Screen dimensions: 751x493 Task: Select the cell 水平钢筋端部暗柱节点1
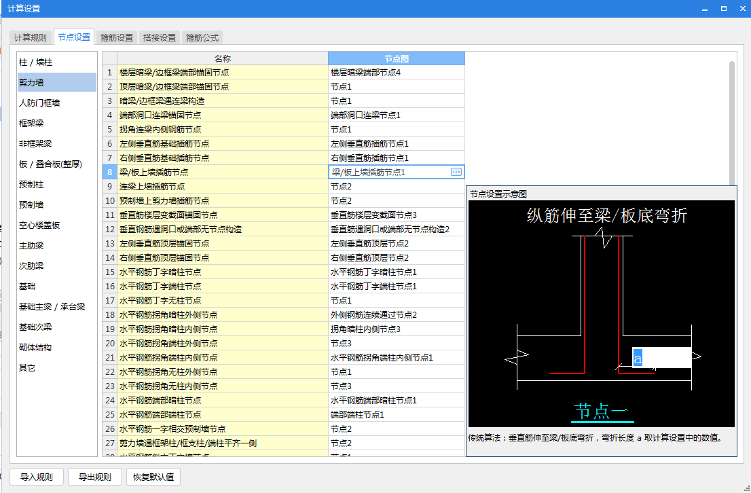tap(397, 401)
